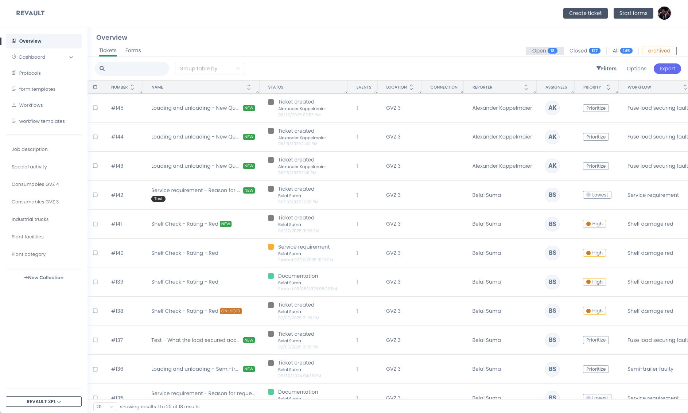Select all tickets with header checkbox
Viewport: 688px width, 413px height.
click(x=95, y=87)
